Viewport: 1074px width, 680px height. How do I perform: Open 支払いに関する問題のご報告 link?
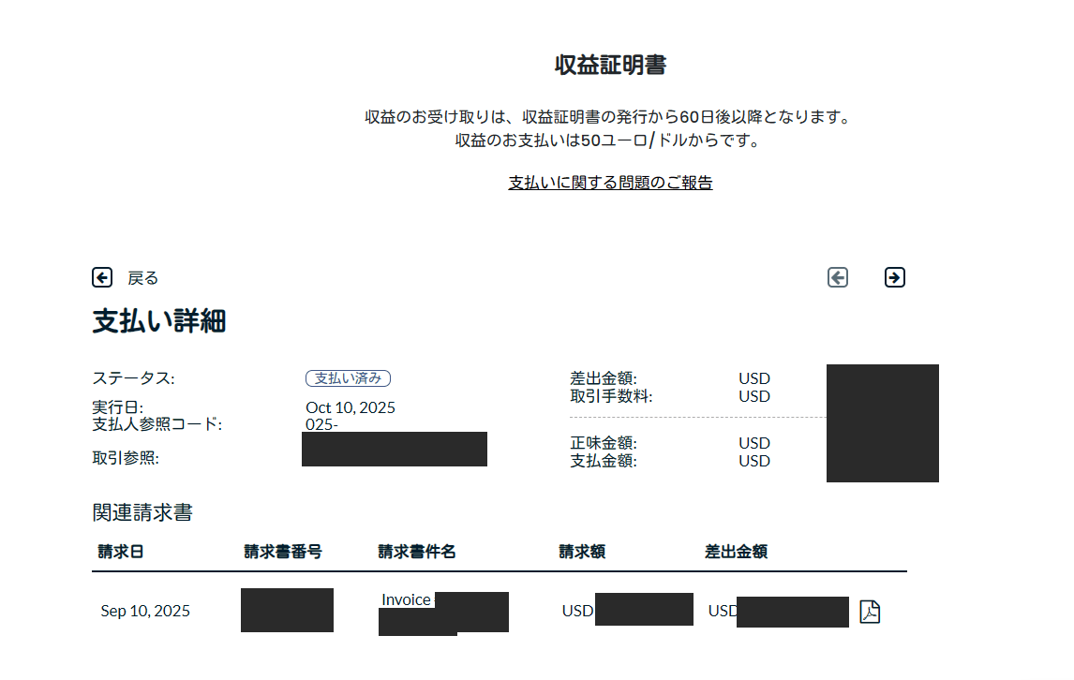[x=610, y=182]
